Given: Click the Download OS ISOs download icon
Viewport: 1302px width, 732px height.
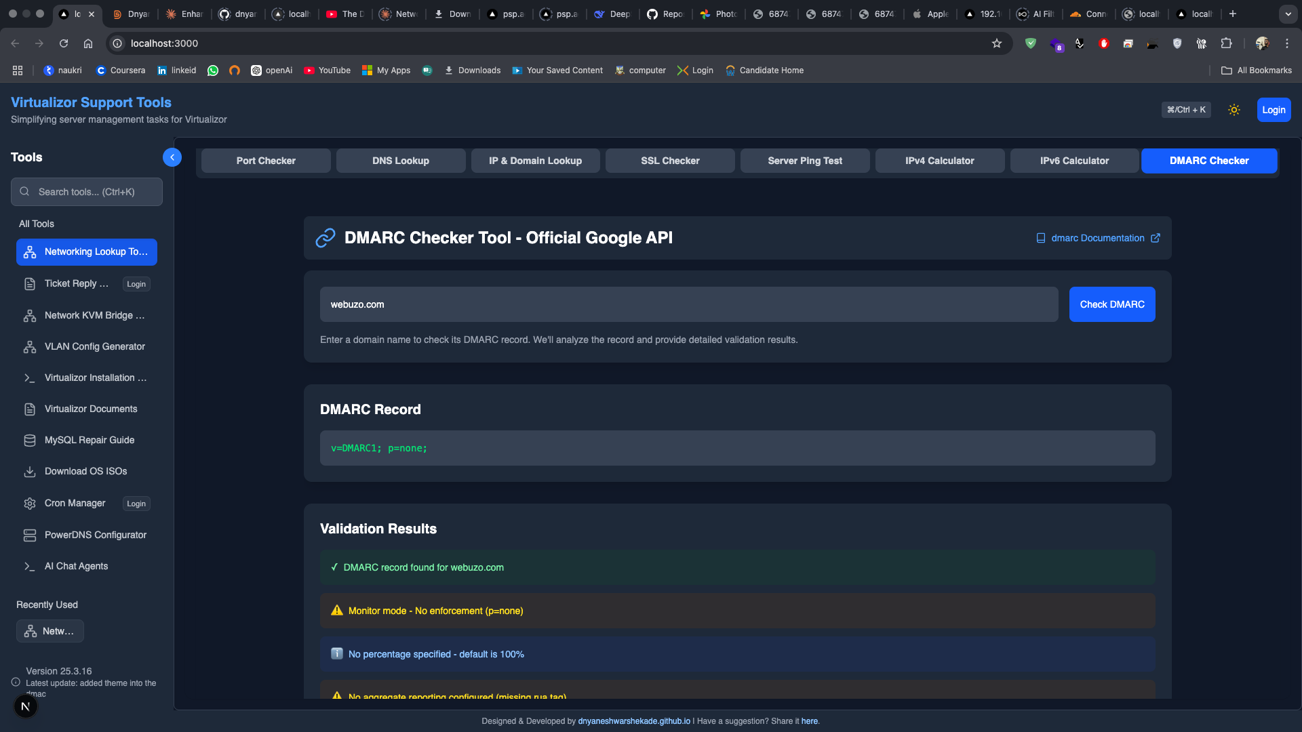Looking at the screenshot, I should pyautogui.click(x=30, y=472).
